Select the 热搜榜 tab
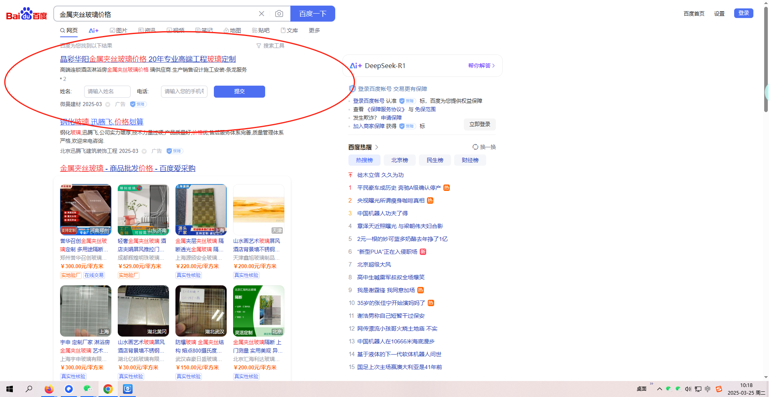This screenshot has width=769, height=397. coord(364,160)
